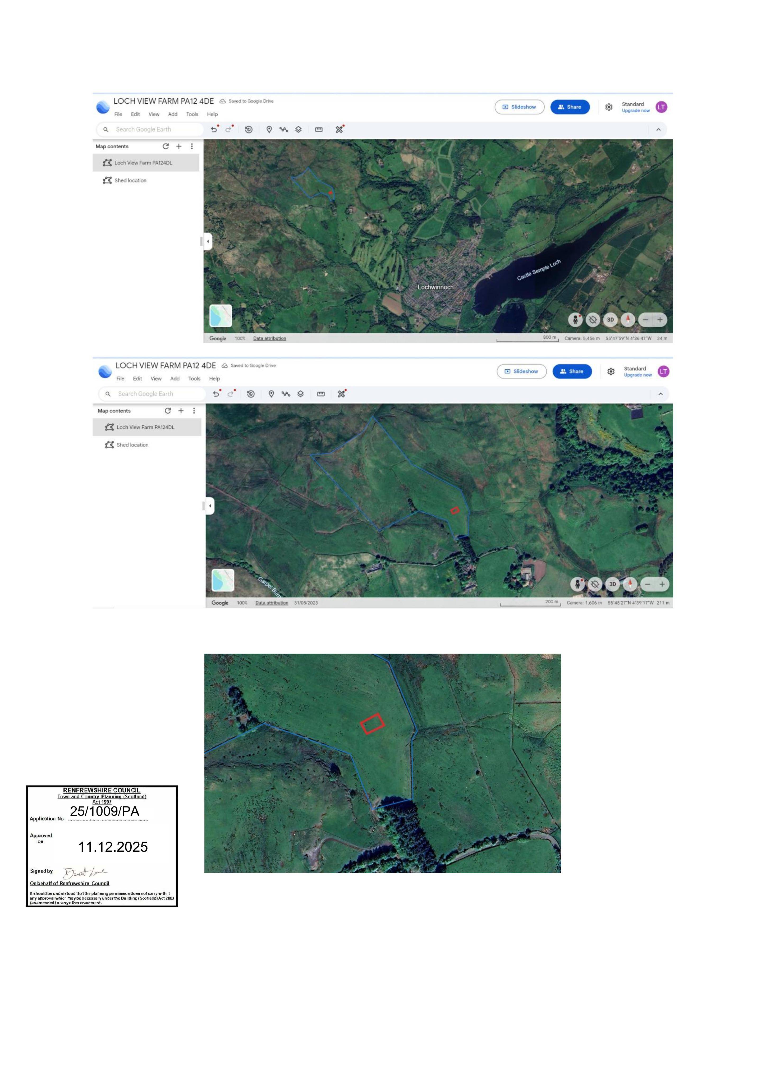Click the Slideshow button in the upper Google Earth window
Viewport: 766px width, 1083px height.
519,107
